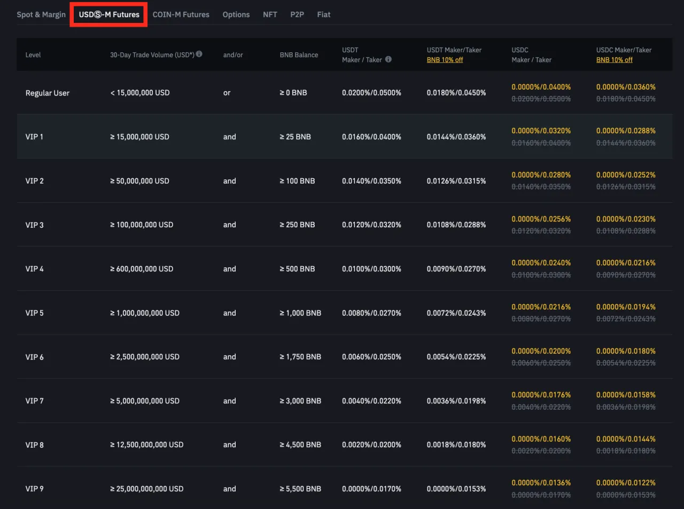Click the 'or' cell in Regular User row
684x509 pixels.
(227, 93)
